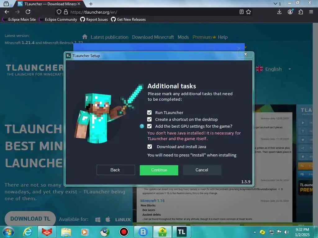Click the tracking protection shield icon

[x=59, y=12]
